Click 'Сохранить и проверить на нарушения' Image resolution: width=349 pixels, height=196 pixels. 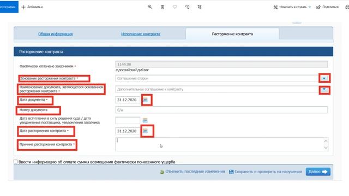tap(266, 171)
